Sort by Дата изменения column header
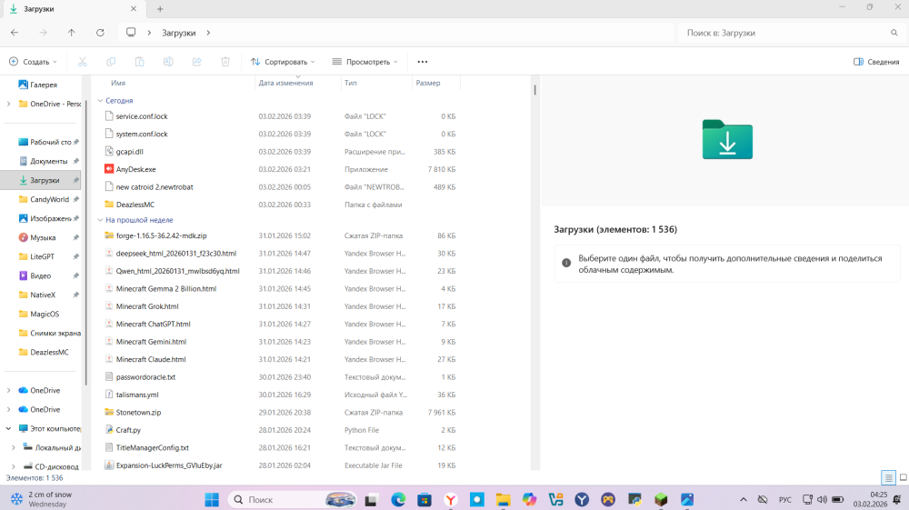Viewport: 909px width, 510px height. 285,83
